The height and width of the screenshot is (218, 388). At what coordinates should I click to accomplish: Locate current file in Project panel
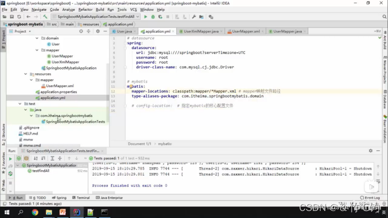click(x=81, y=31)
